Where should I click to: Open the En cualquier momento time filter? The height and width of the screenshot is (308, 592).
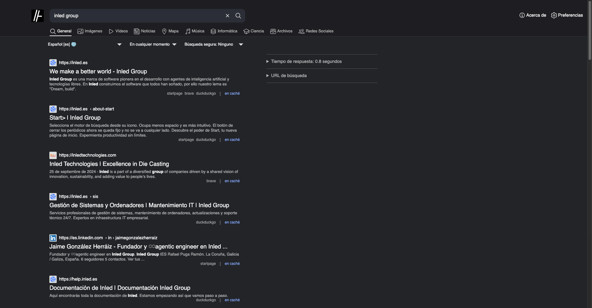153,44
